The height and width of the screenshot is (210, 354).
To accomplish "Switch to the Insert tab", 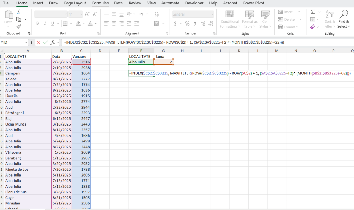I will click(x=38, y=3).
